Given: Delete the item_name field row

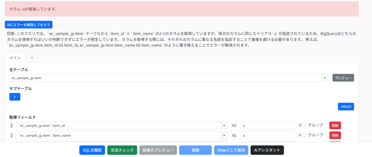Looking at the screenshot, I should tap(335, 136).
